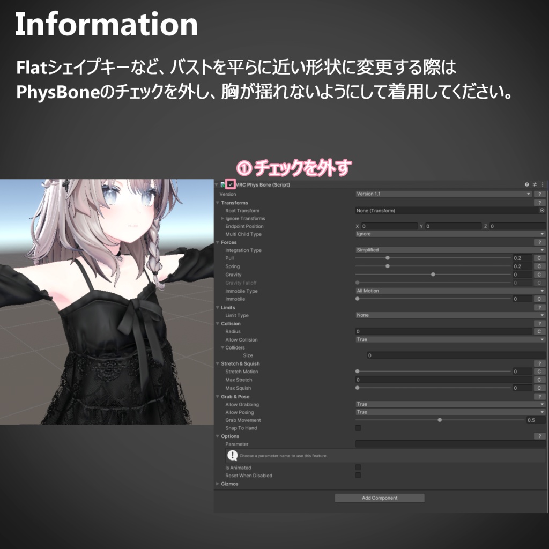This screenshot has width=549, height=549.
Task: Click the Parameter text field
Action: (450, 444)
